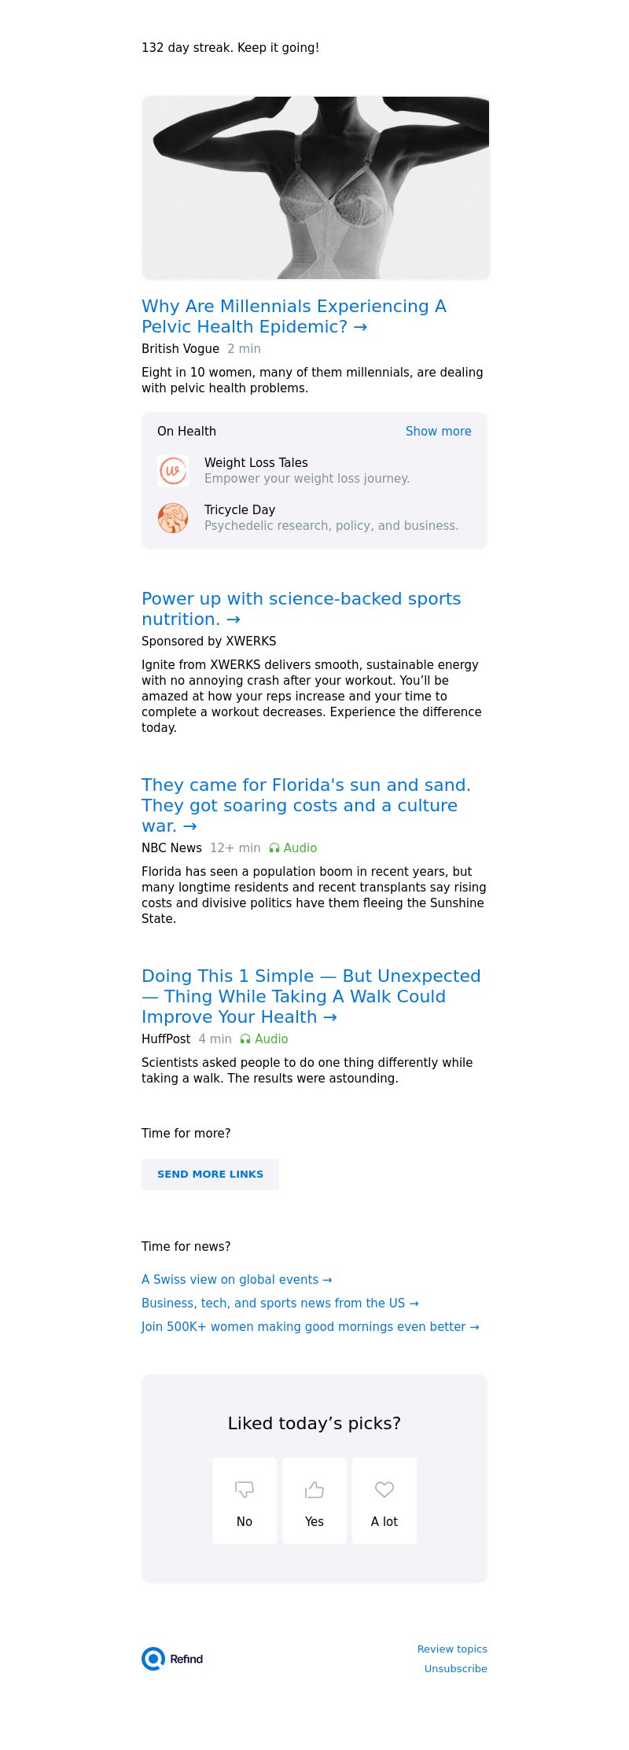Click Review topics in the footer
The height and width of the screenshot is (1750, 629).
coord(452,1649)
